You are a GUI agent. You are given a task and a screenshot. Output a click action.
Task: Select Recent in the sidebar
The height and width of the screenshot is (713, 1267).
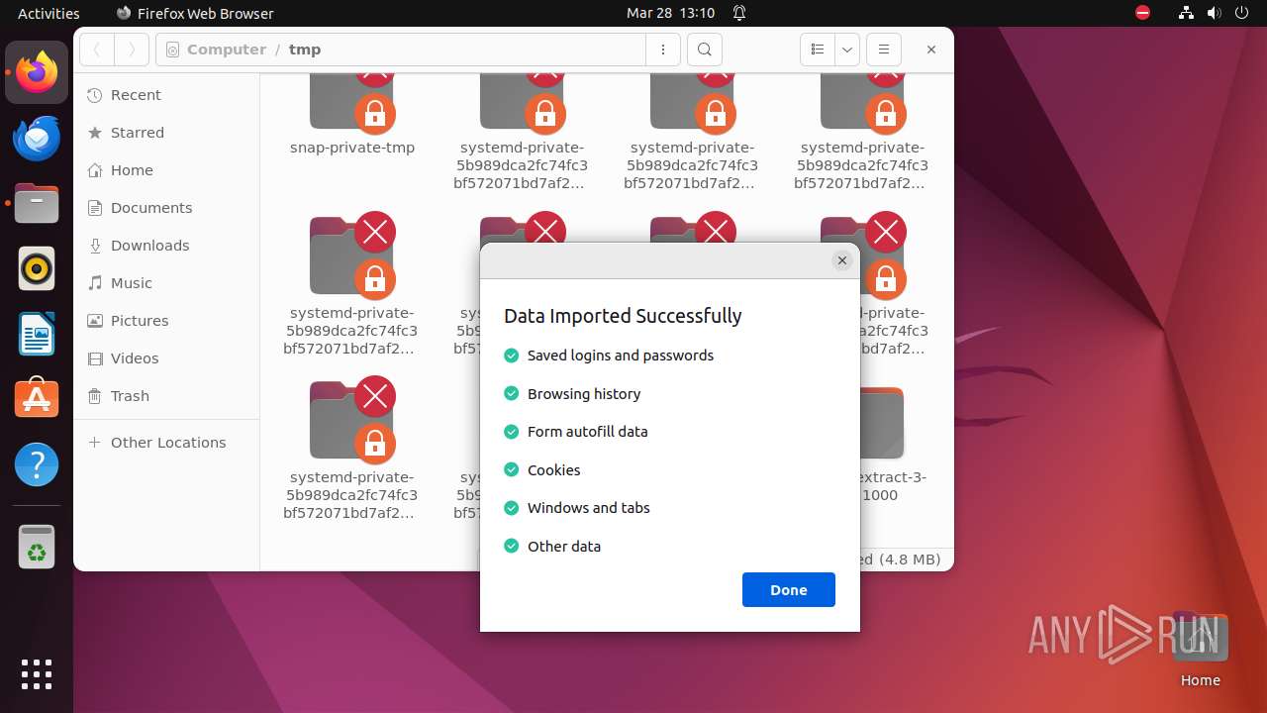166,95
